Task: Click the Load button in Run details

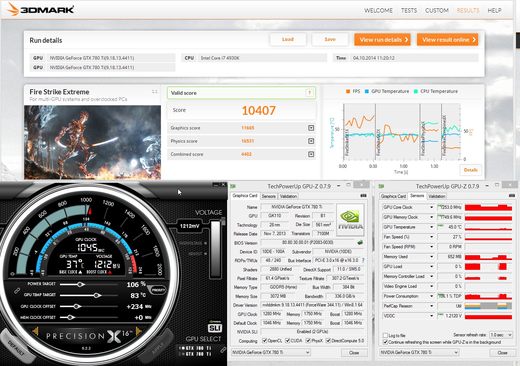Action: click(x=288, y=39)
